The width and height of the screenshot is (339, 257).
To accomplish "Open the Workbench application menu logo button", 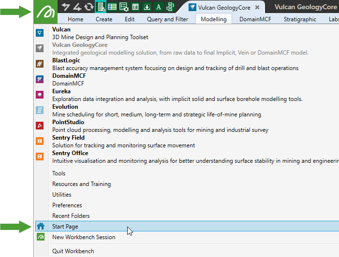I will [45, 12].
